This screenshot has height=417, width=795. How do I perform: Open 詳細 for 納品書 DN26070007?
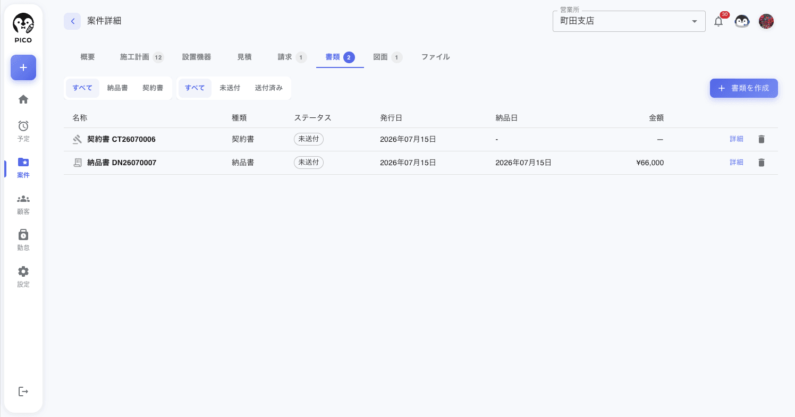click(x=737, y=163)
